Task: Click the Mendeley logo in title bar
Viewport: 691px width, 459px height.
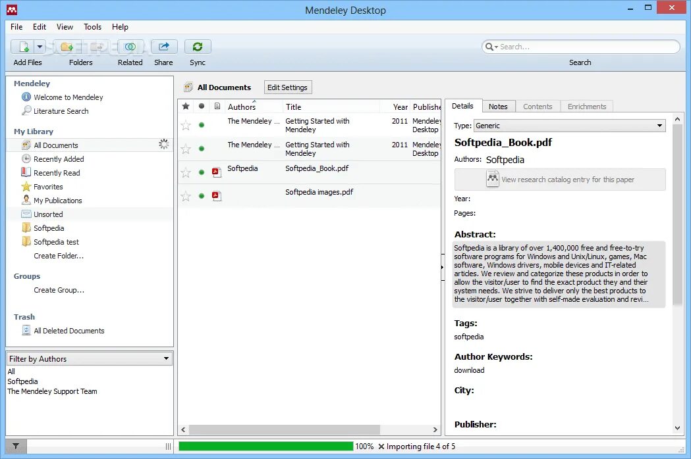Action: (x=12, y=9)
